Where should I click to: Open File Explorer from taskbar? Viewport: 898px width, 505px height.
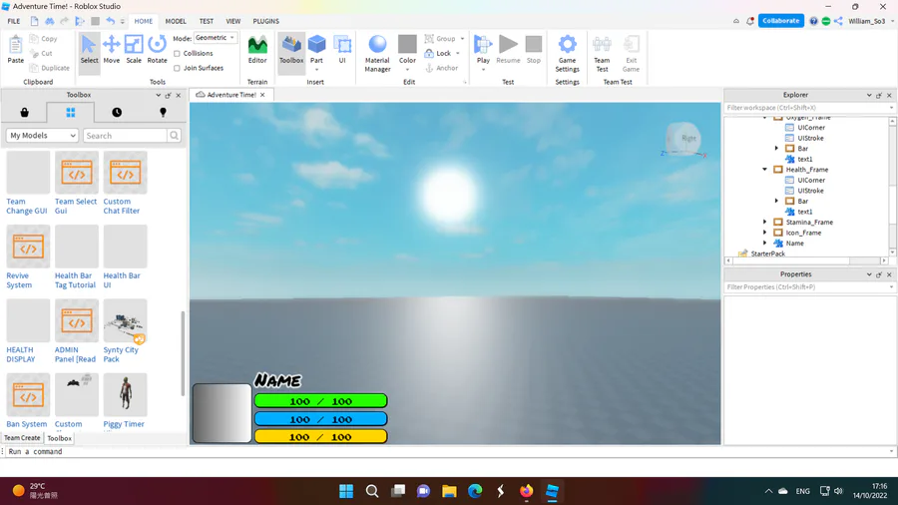(449, 491)
